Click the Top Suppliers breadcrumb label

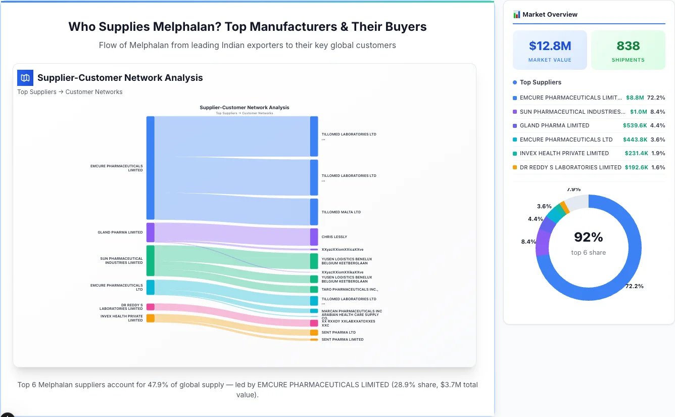pyautogui.click(x=37, y=91)
